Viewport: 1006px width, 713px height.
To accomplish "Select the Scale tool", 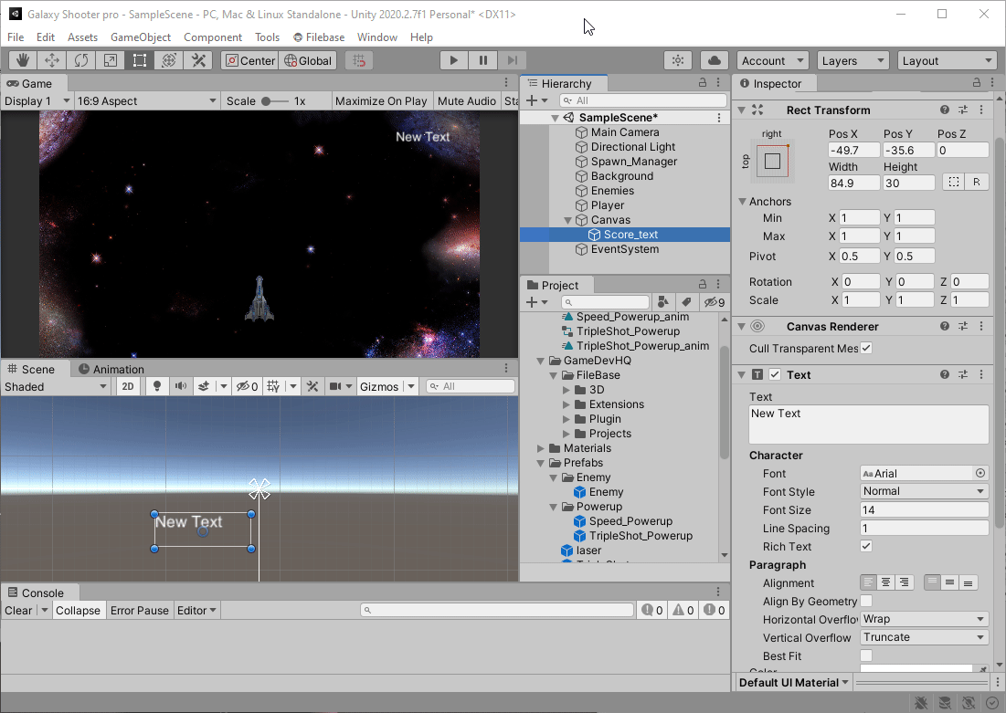I will click(111, 60).
